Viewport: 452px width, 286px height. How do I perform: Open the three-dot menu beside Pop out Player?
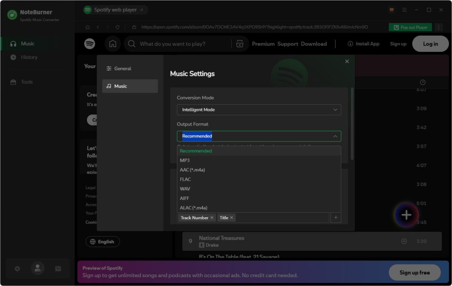(x=439, y=27)
